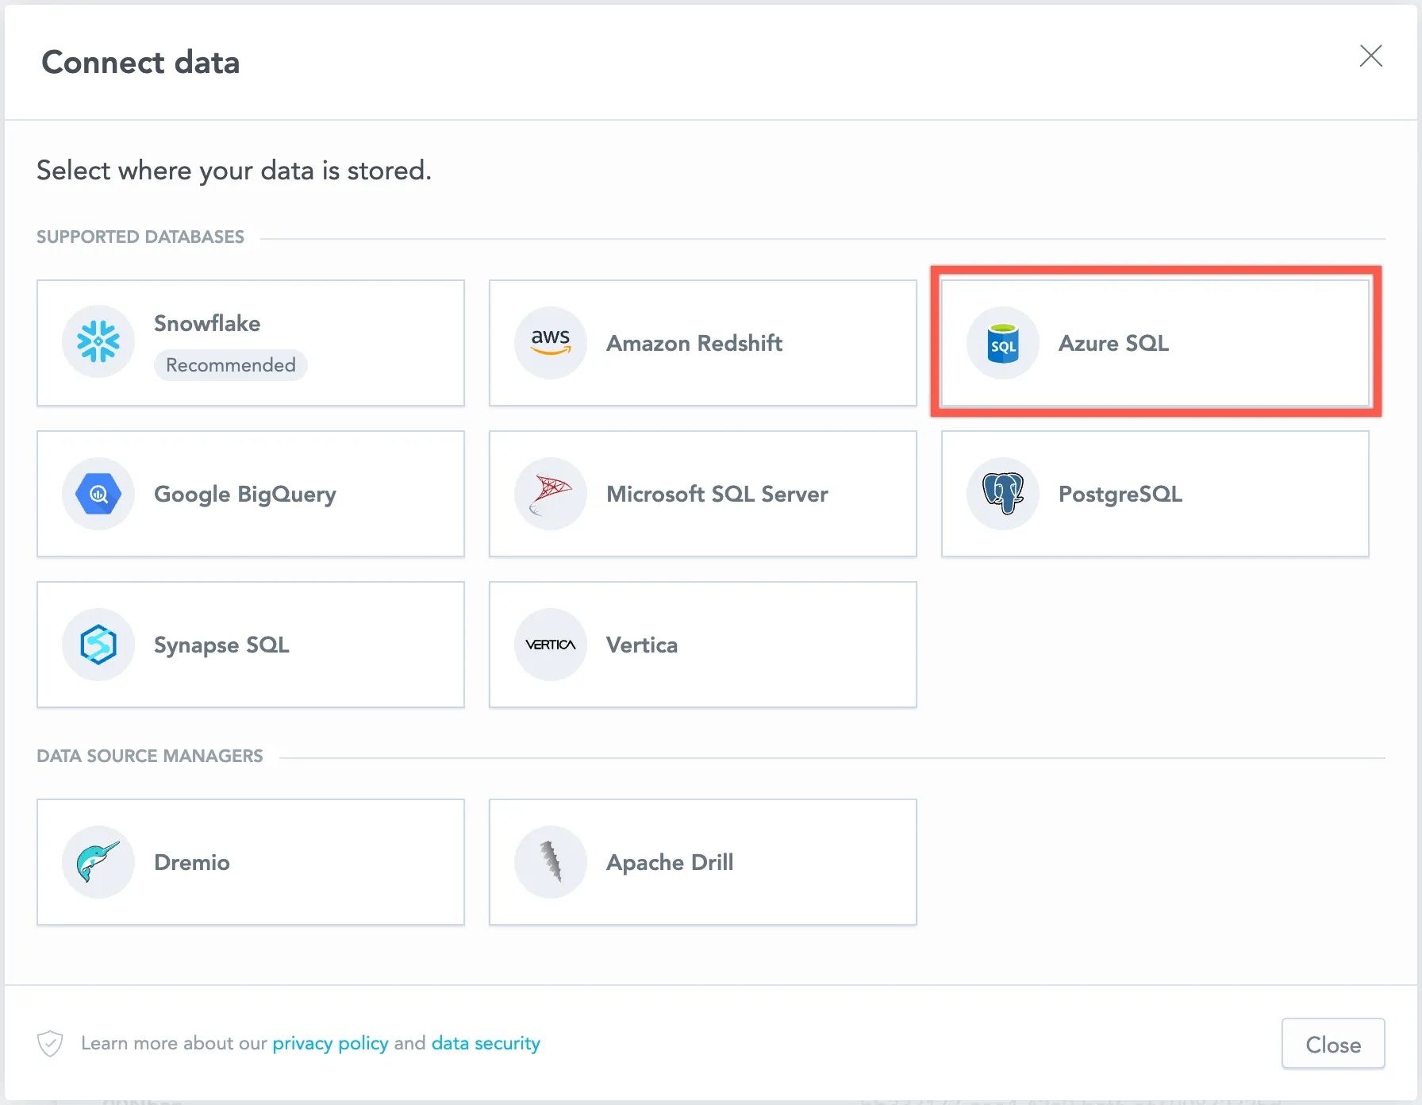
Task: Click the Microsoft SQL Server logo
Action: pyautogui.click(x=550, y=493)
